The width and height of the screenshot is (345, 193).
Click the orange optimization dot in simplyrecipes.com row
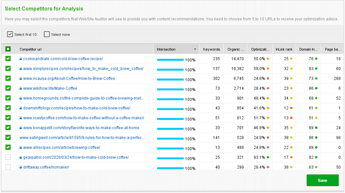pyautogui.click(x=268, y=69)
